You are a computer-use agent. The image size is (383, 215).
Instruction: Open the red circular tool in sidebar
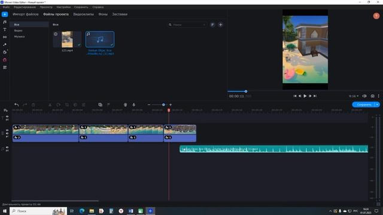tap(5, 60)
